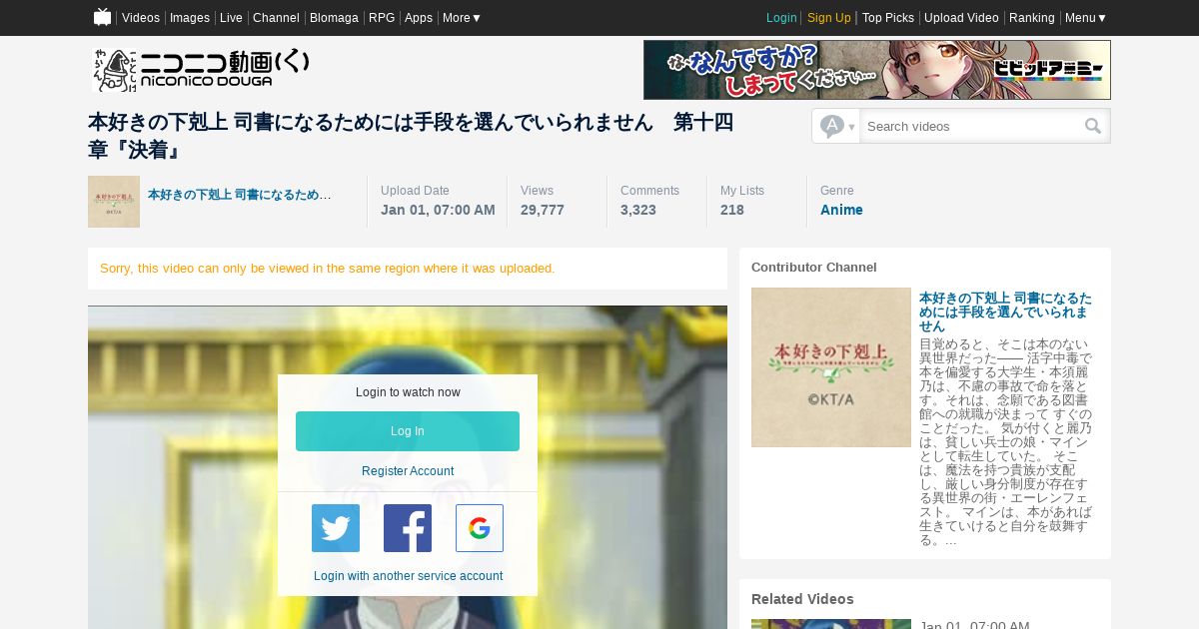
Task: Click the Contributor Channel heading
Action: point(814,268)
